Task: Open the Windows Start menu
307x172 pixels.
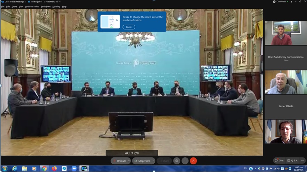Action: point(4,169)
